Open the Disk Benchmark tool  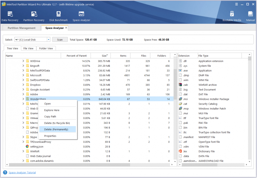click(58, 16)
